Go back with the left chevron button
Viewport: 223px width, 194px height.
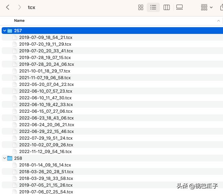pos(8,7)
